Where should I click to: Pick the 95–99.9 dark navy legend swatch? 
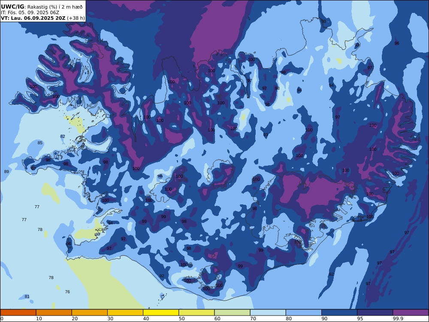375,313
